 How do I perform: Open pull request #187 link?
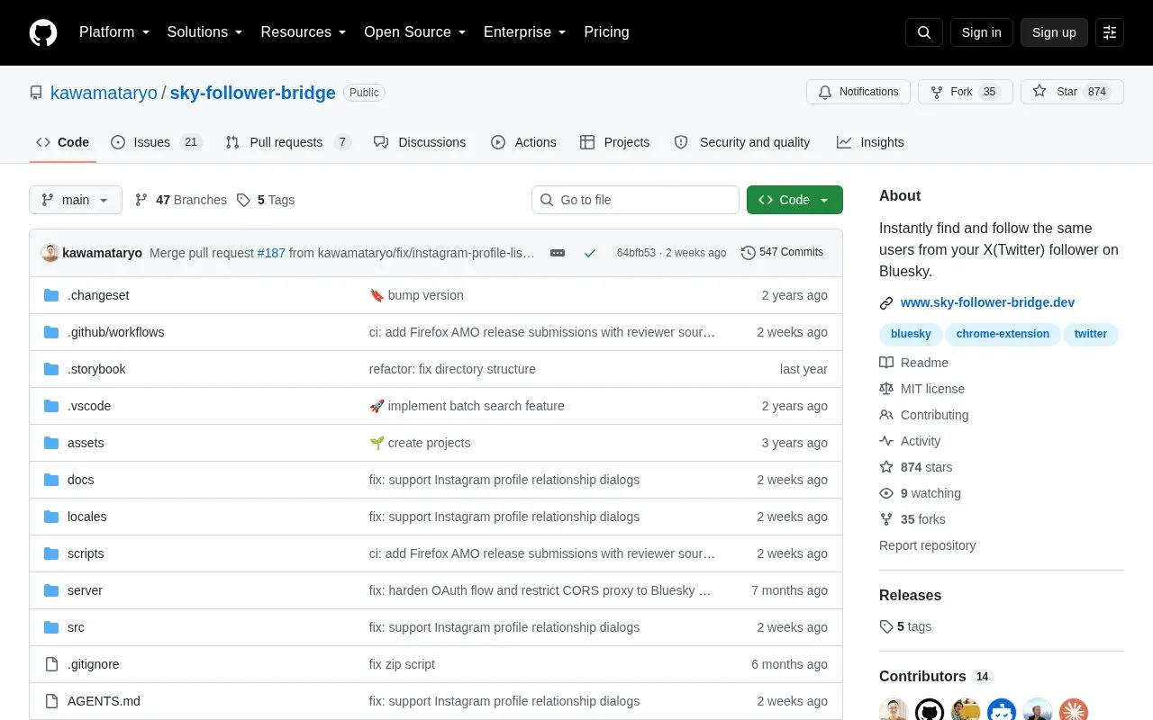click(271, 253)
